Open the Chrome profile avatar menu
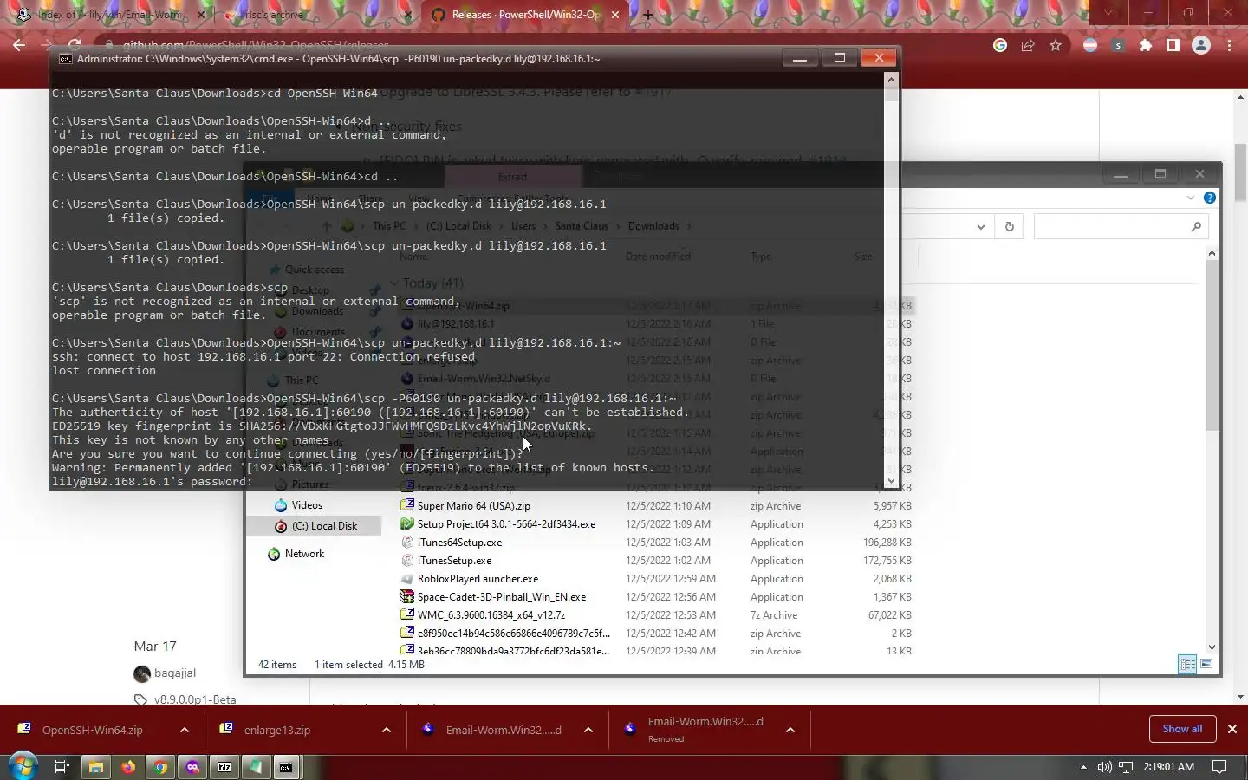 click(x=1201, y=45)
